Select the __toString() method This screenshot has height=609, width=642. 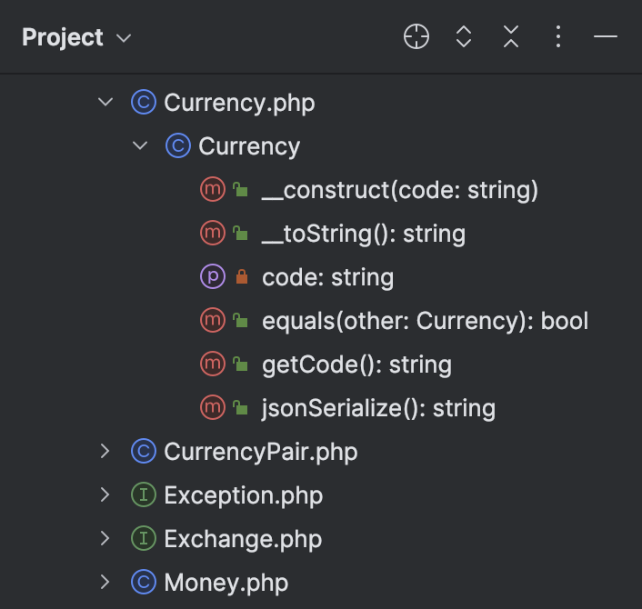click(363, 234)
